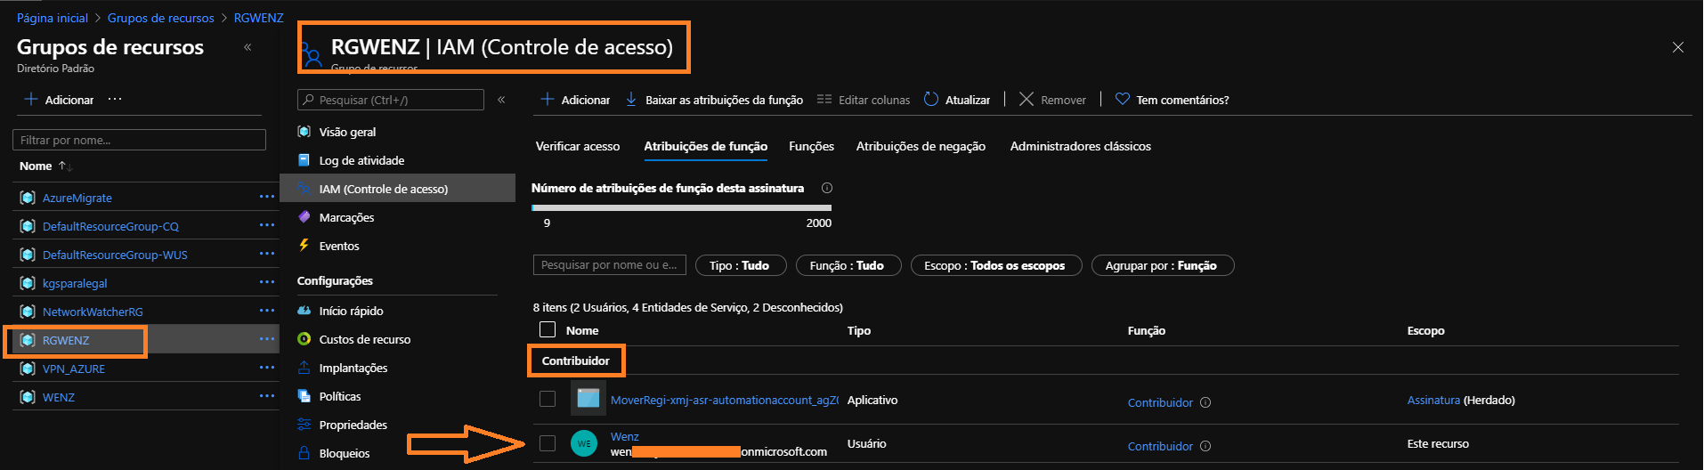Image resolution: width=1704 pixels, height=470 pixels.
Task: Click the Implantações upload icon
Action: [304, 368]
